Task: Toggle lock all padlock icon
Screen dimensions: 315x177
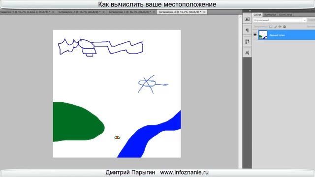Action: tap(284, 27)
